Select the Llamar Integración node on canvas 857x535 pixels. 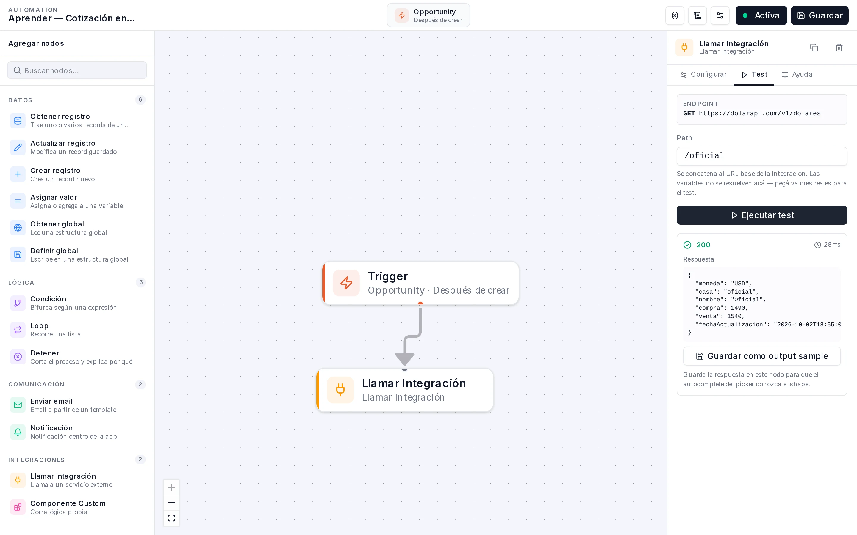[405, 390]
